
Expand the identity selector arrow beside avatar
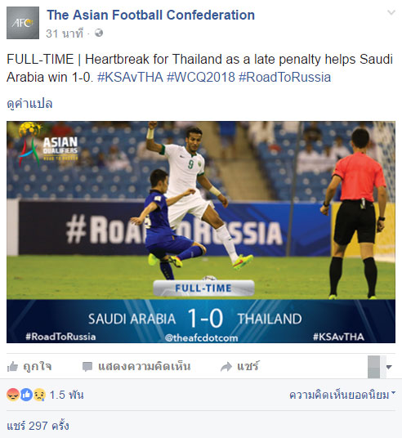click(x=389, y=367)
